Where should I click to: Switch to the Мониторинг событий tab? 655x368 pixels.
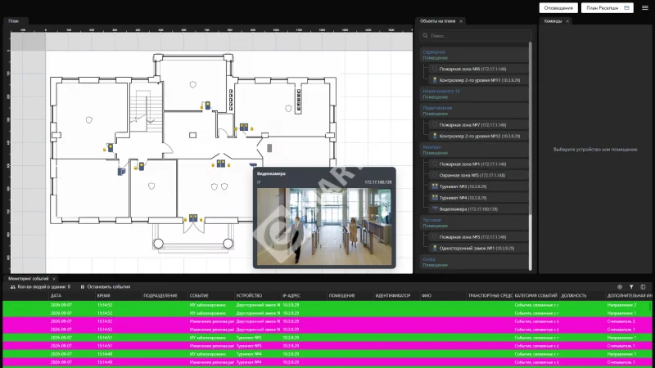pos(29,279)
